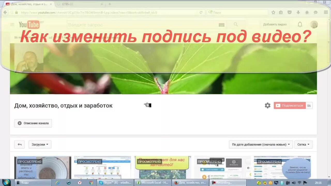This screenshot has height=186, width=331.
Task: Expand Описание канала button
Action: pos(33,123)
